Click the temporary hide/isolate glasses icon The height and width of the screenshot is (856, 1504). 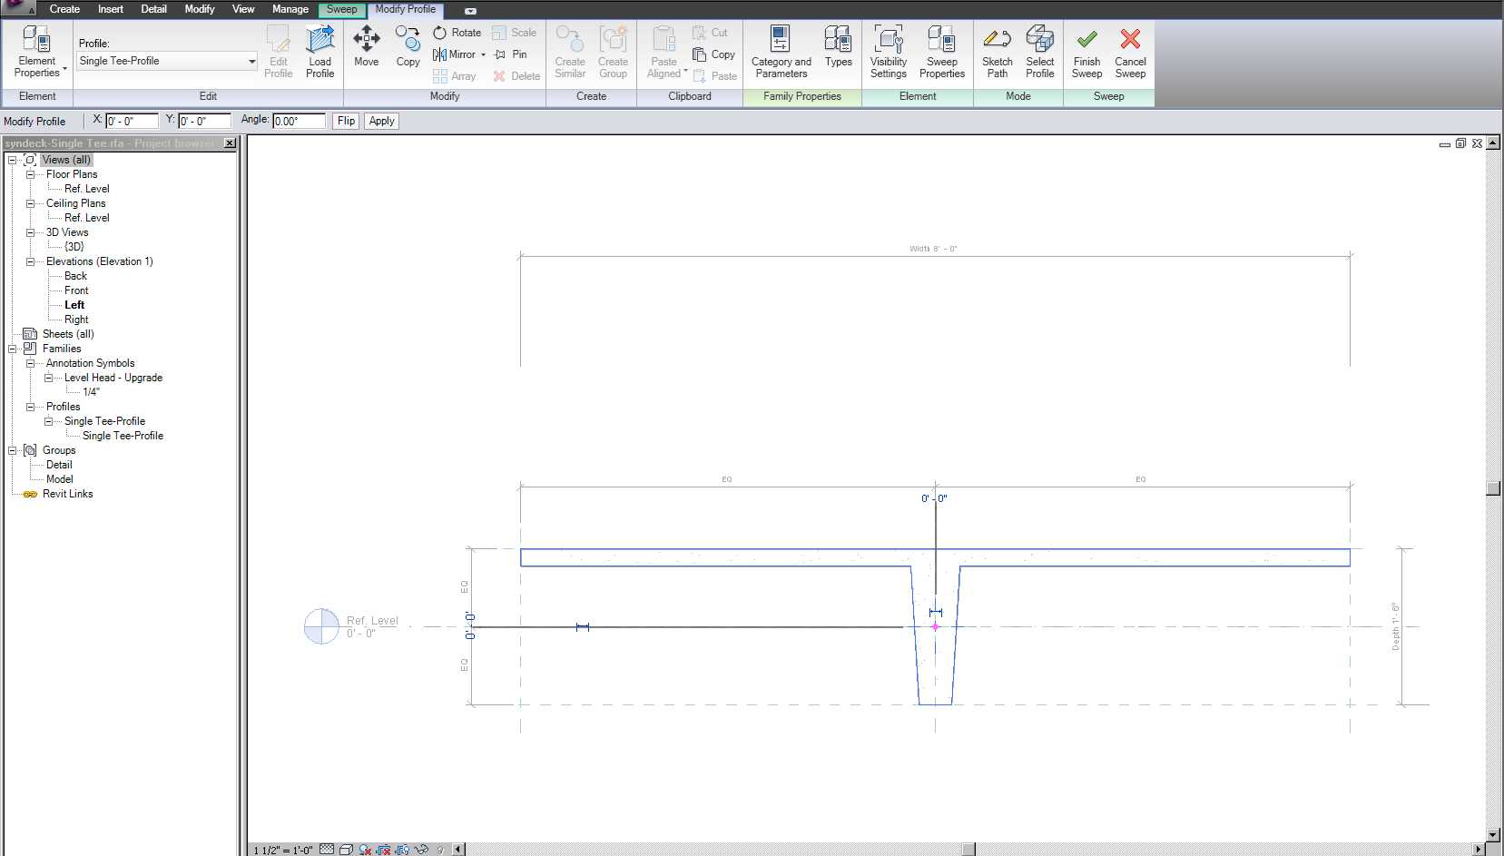click(x=421, y=850)
